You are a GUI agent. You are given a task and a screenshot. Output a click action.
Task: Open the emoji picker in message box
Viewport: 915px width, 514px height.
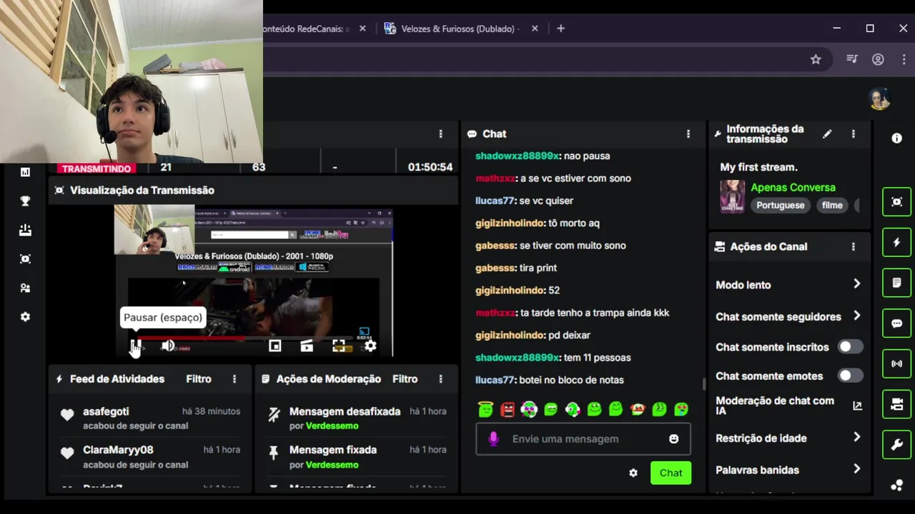[x=673, y=439]
